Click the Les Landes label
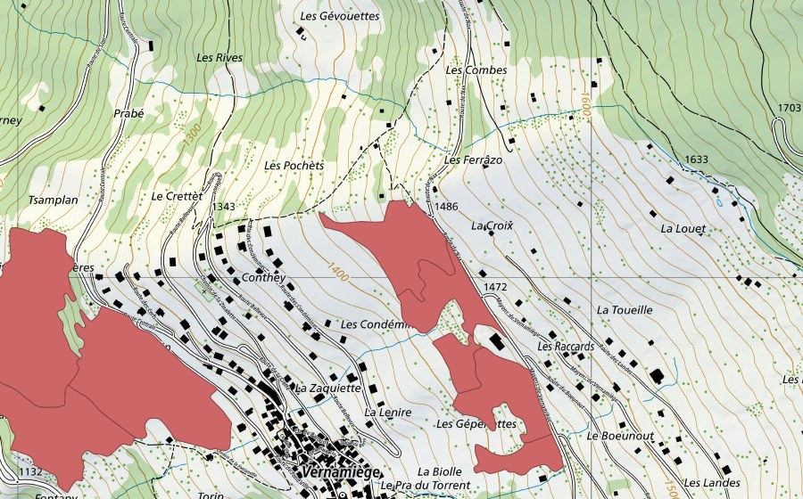 pos(712,483)
